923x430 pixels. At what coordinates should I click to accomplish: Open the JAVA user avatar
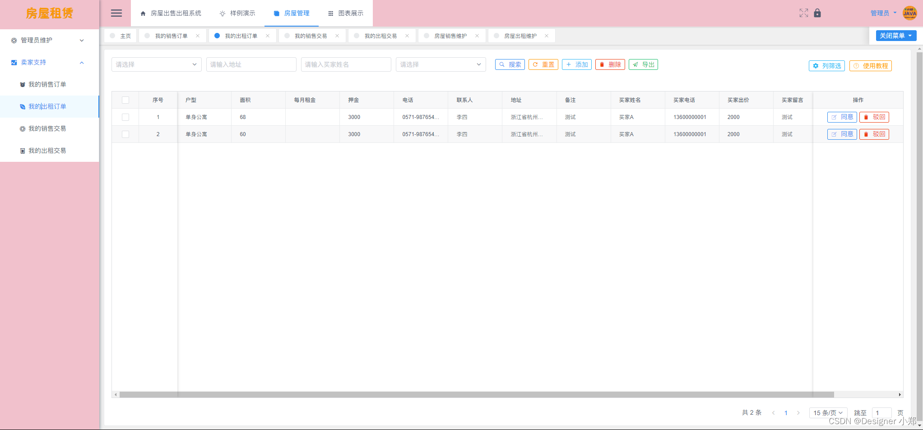click(909, 13)
